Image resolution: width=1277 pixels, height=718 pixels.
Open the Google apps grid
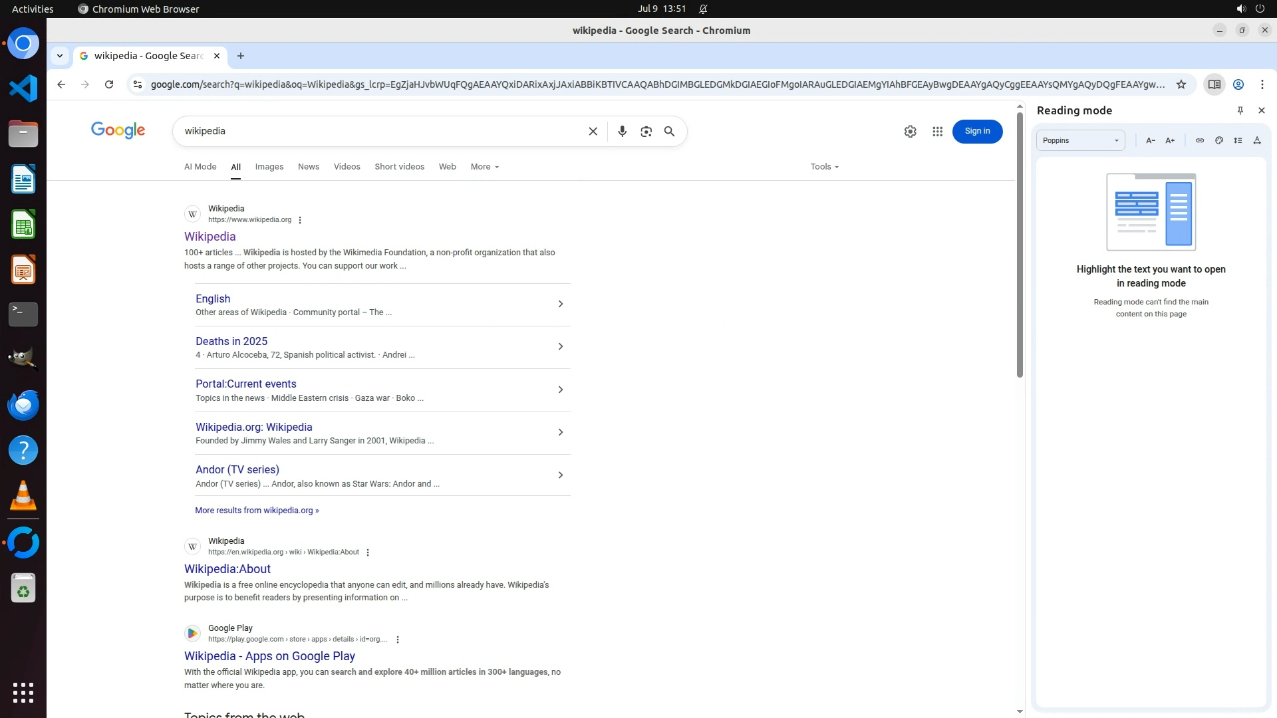pos(937,132)
